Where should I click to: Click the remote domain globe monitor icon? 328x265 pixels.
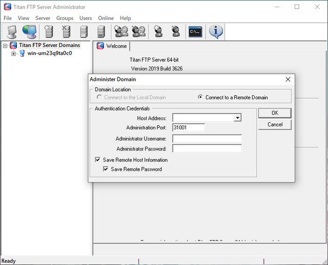pos(29,32)
